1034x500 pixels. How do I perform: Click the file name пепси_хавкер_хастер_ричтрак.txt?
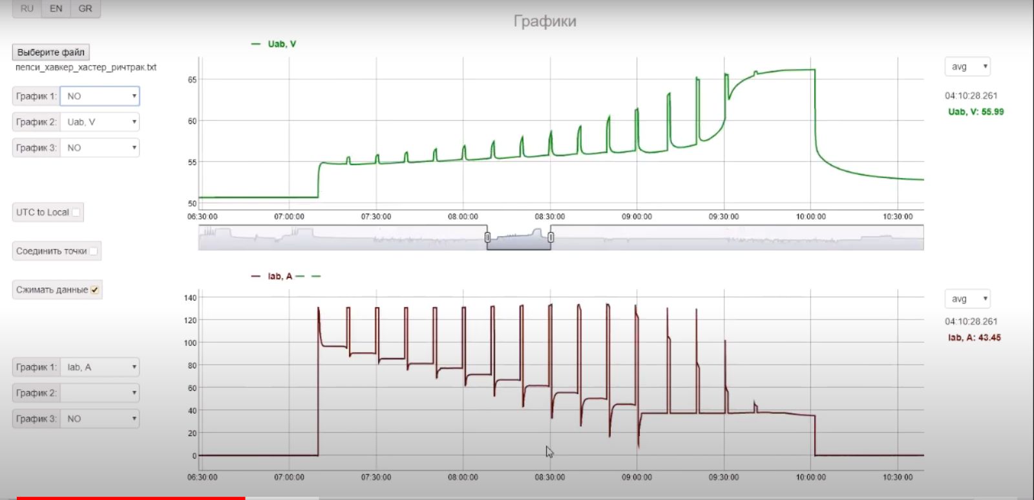coord(86,67)
